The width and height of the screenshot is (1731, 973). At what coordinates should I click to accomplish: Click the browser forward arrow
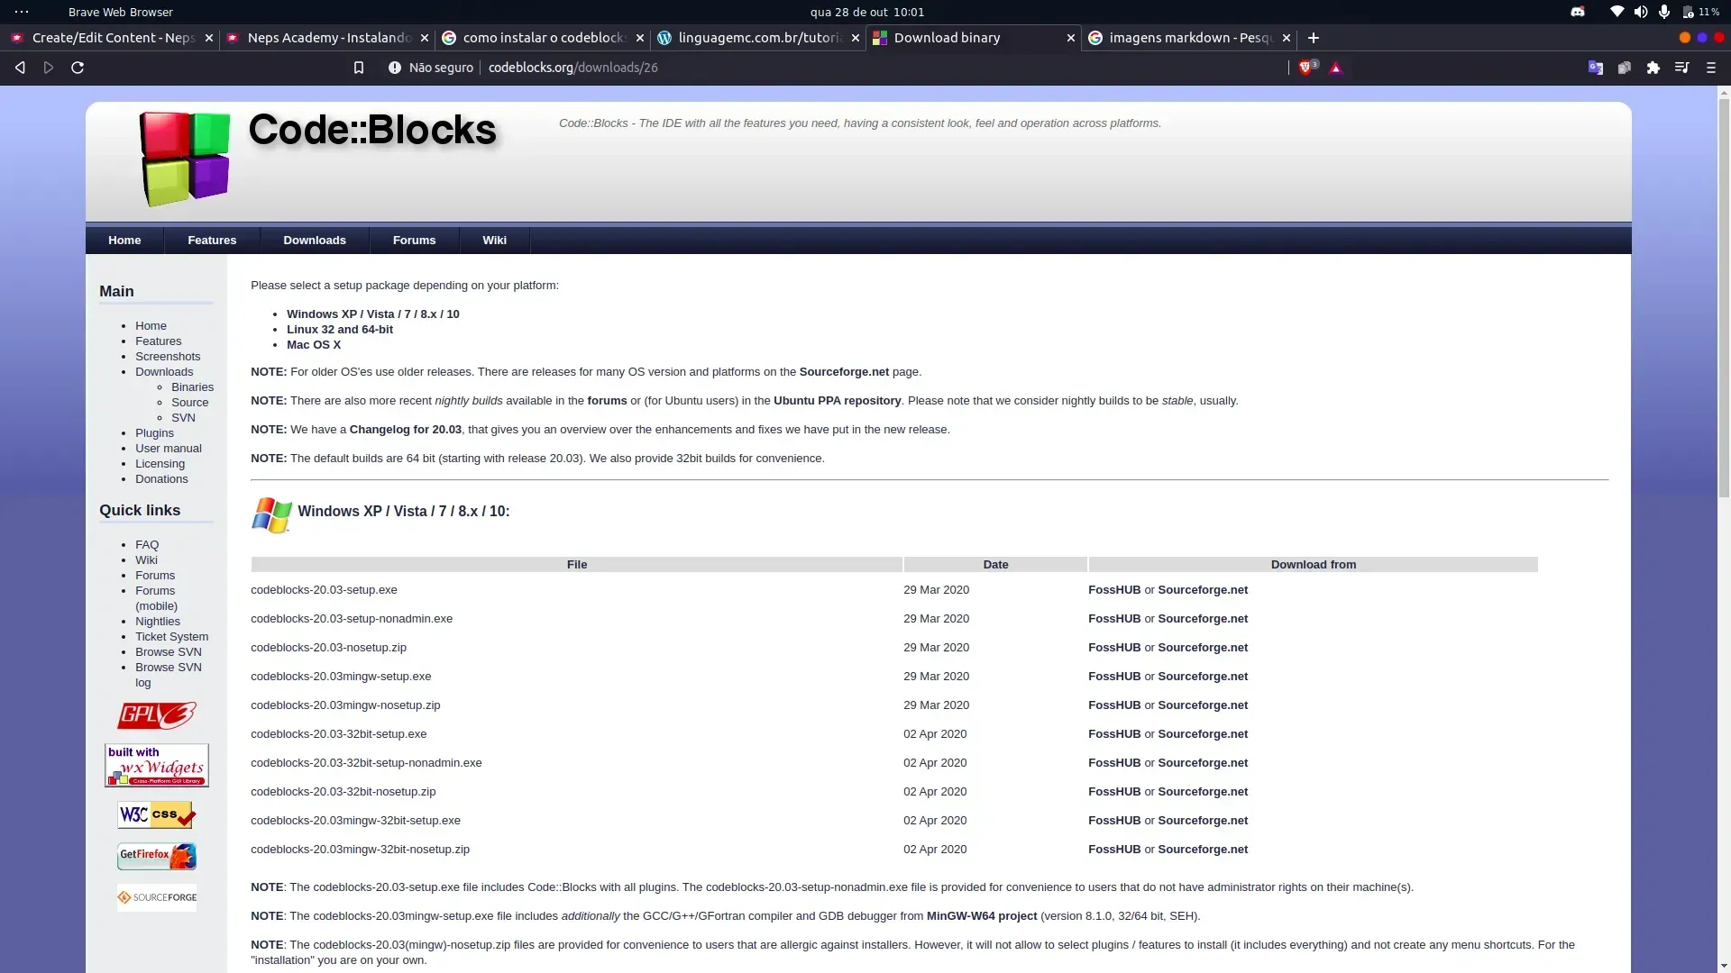(49, 68)
